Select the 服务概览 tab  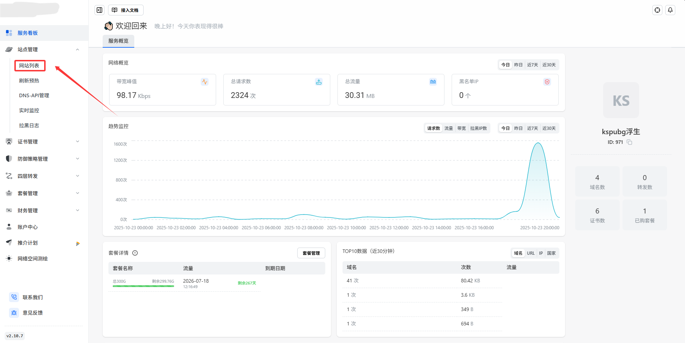[118, 41]
